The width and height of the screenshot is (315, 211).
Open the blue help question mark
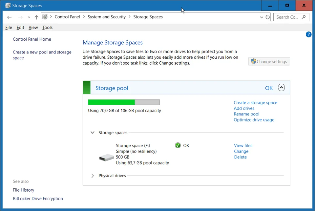pos(308,34)
